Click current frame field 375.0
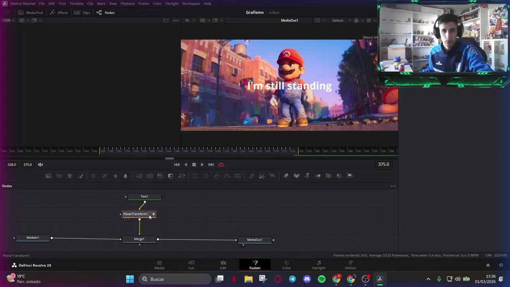 pos(383,164)
